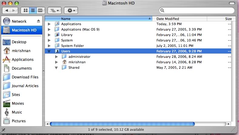Click the sidebar divider handle dot
Image resolution: width=239 pixels, height=135 pixels.
point(43,71)
